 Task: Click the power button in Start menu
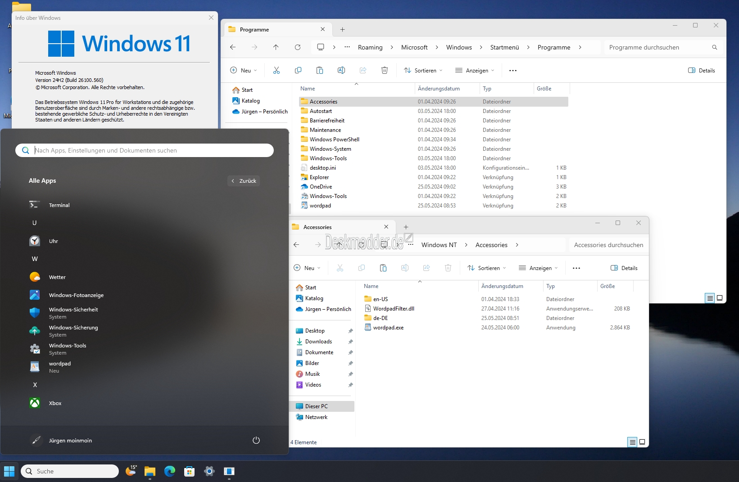pyautogui.click(x=256, y=440)
